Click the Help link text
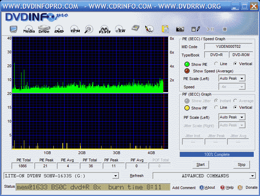This screenshot has height=196, width=260. pyautogui.click(x=230, y=187)
